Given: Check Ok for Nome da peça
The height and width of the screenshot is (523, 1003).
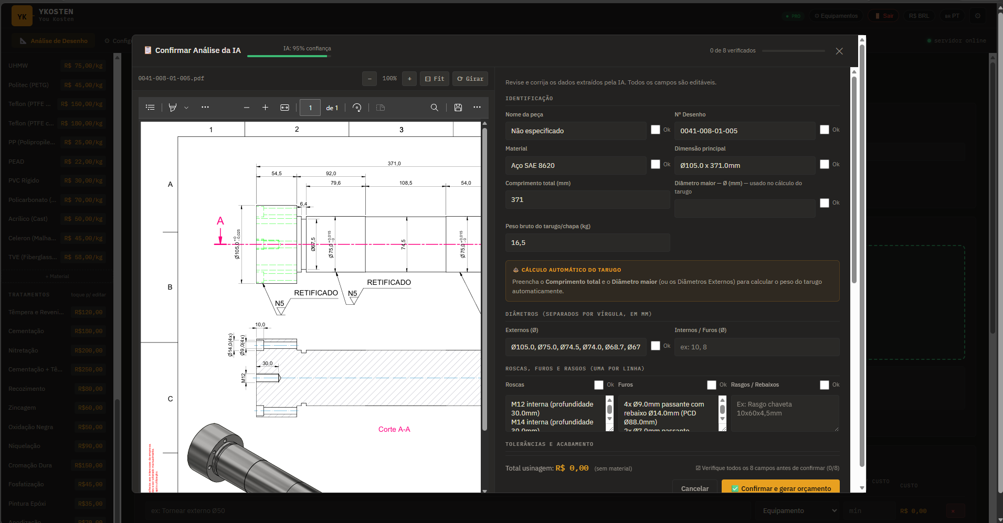Looking at the screenshot, I should pyautogui.click(x=656, y=130).
